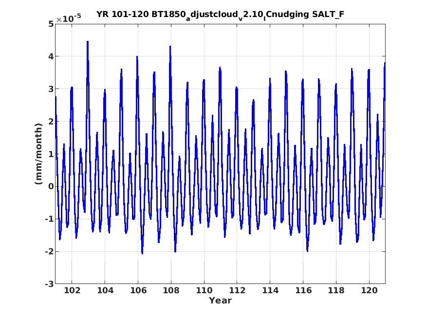This screenshot has width=426, height=319.
Task: Select the Year x-axis label
Action: pos(220,301)
